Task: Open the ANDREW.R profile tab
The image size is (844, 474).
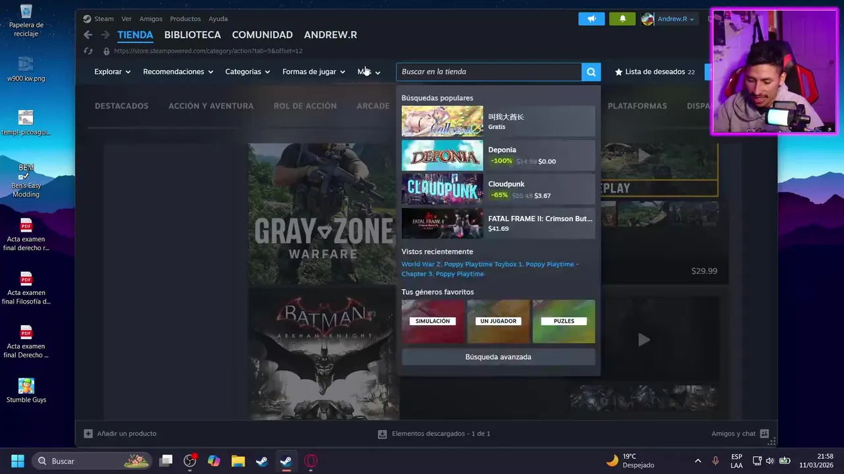Action: 330,35
